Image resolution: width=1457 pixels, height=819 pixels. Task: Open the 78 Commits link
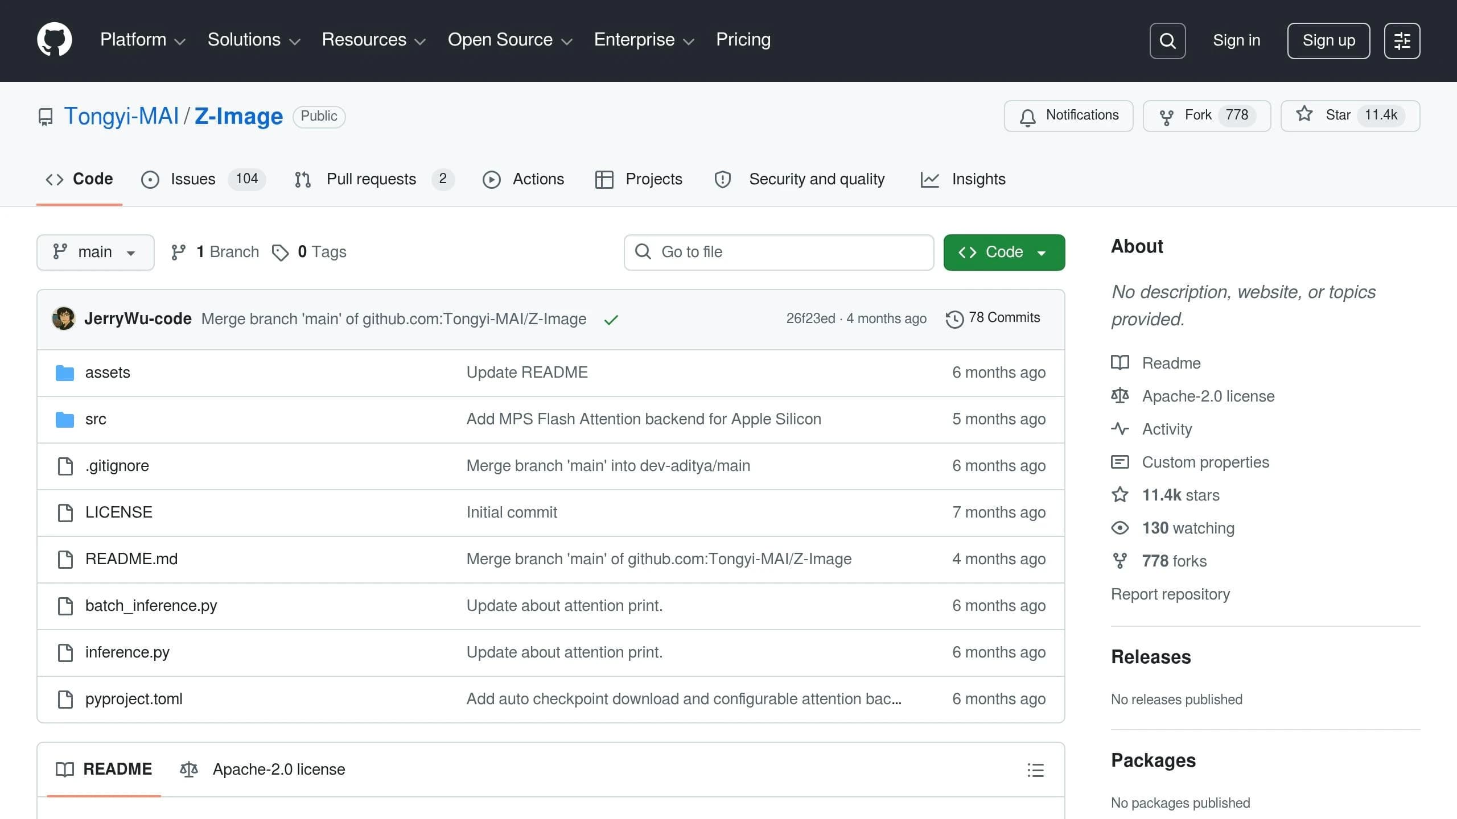(x=993, y=318)
